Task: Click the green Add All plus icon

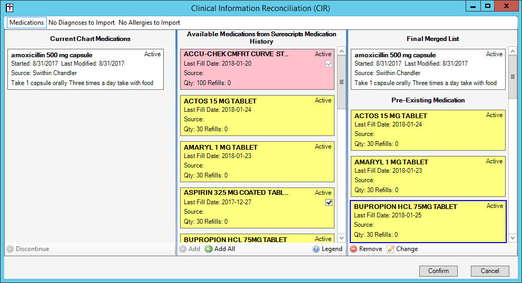Action: pos(209,249)
